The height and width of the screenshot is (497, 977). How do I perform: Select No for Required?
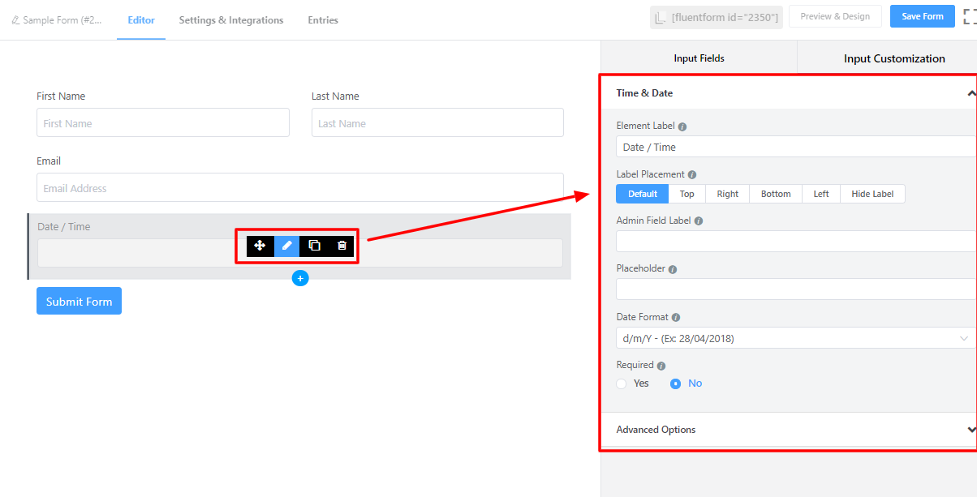(675, 383)
